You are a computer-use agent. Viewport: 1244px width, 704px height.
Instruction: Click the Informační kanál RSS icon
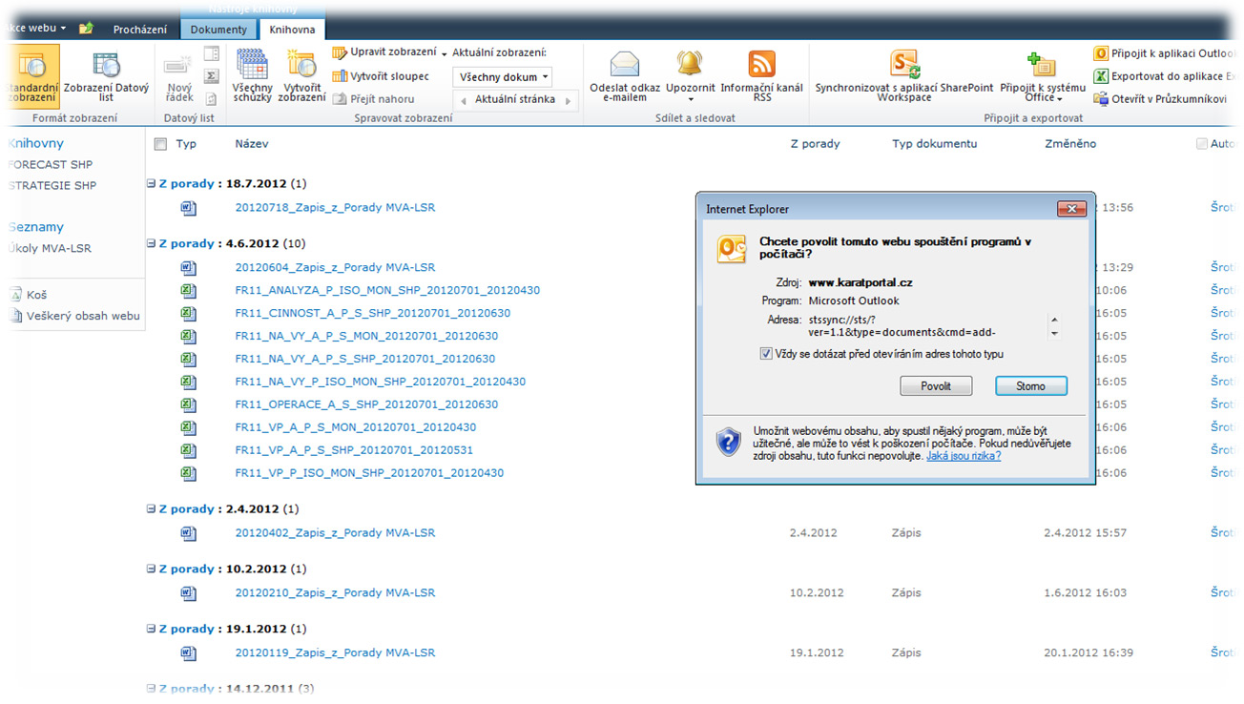click(x=761, y=65)
